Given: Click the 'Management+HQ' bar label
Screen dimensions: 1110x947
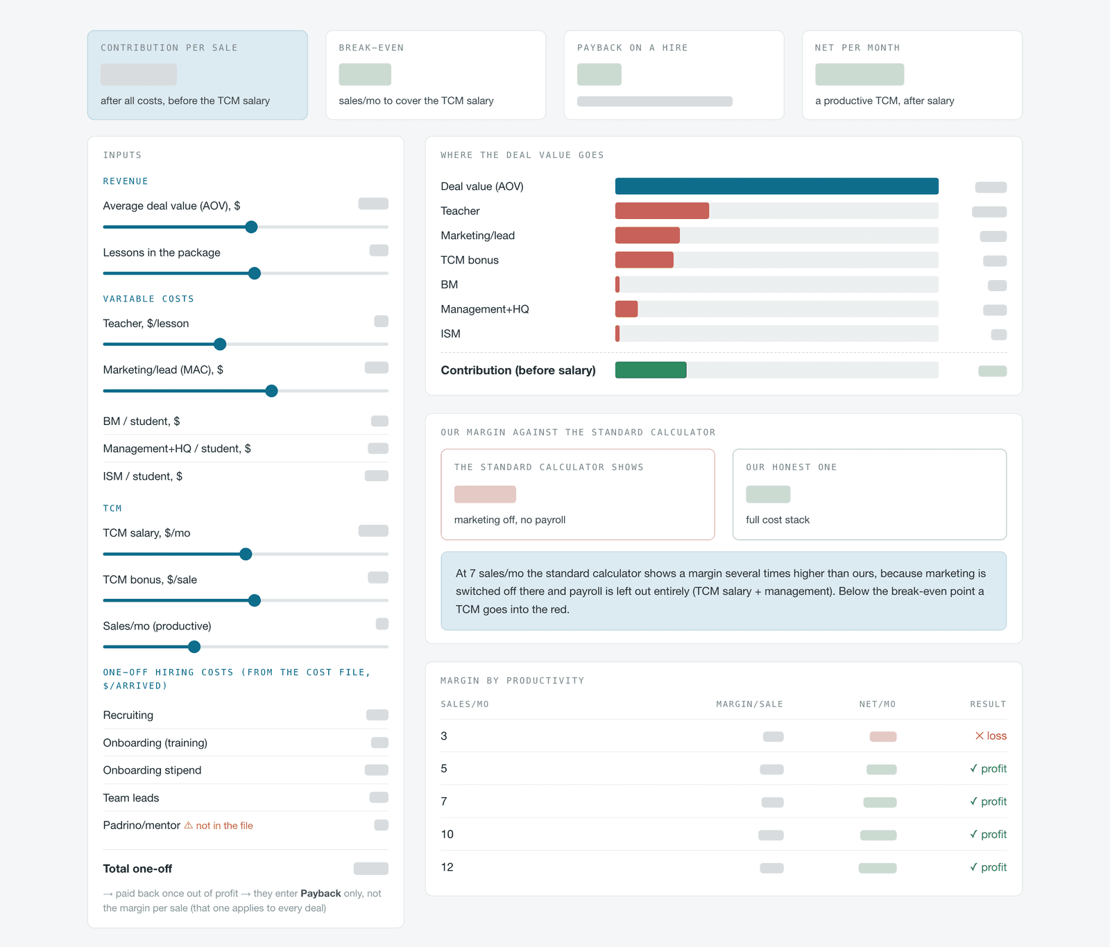Looking at the screenshot, I should tap(485, 309).
